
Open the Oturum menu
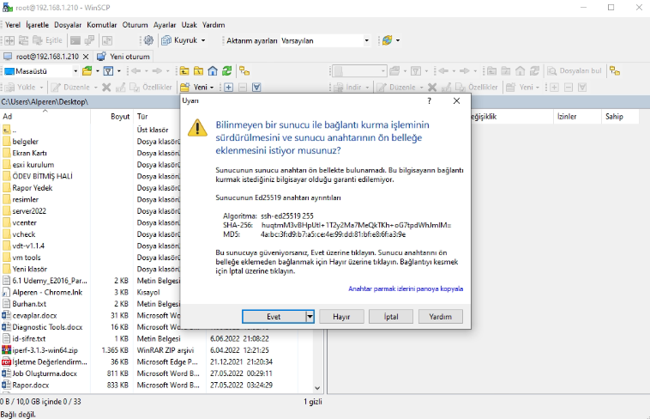point(135,25)
